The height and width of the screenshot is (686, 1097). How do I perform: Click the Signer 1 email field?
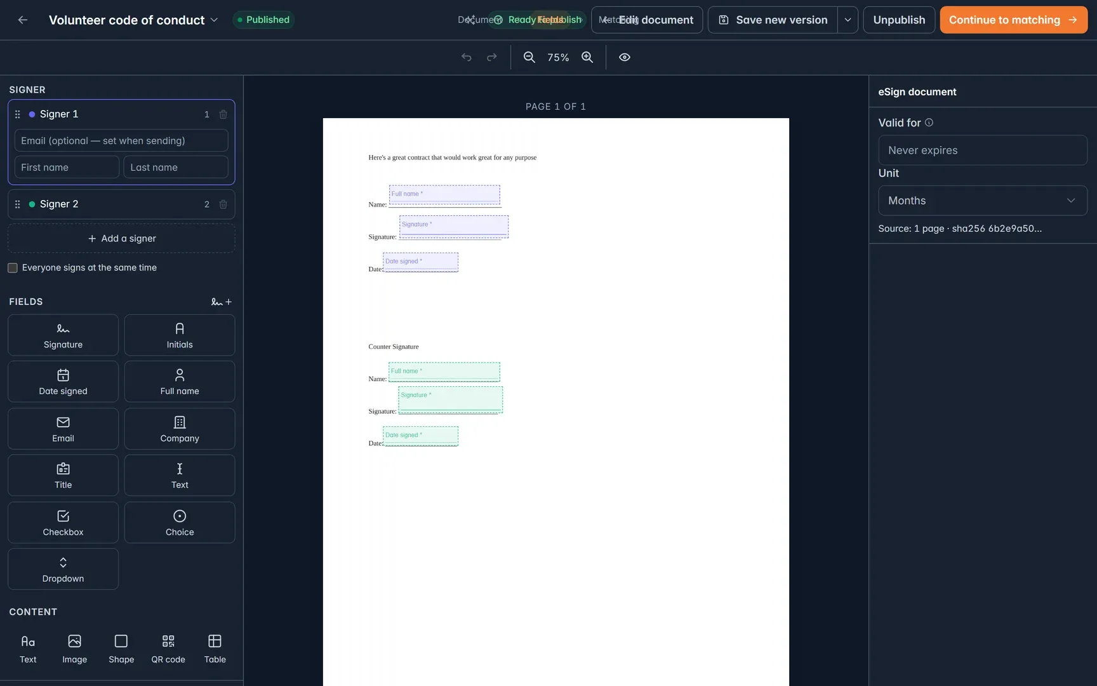coord(121,140)
